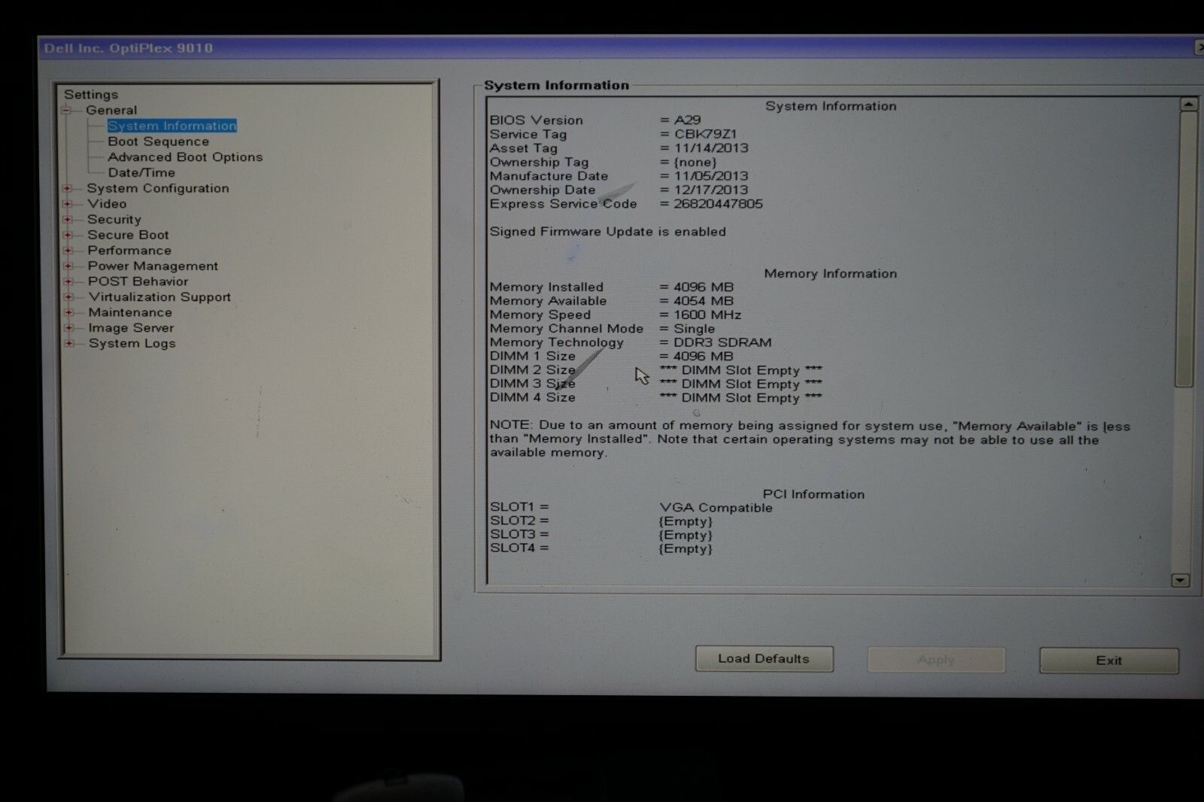The height and width of the screenshot is (802, 1204).
Task: Click the DIMM 2 Size empty slot text
Action: 740,370
